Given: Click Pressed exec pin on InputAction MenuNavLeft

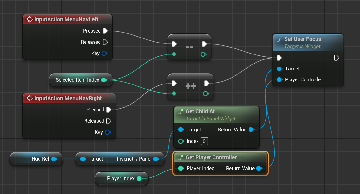Looking at the screenshot, I should point(105,31).
